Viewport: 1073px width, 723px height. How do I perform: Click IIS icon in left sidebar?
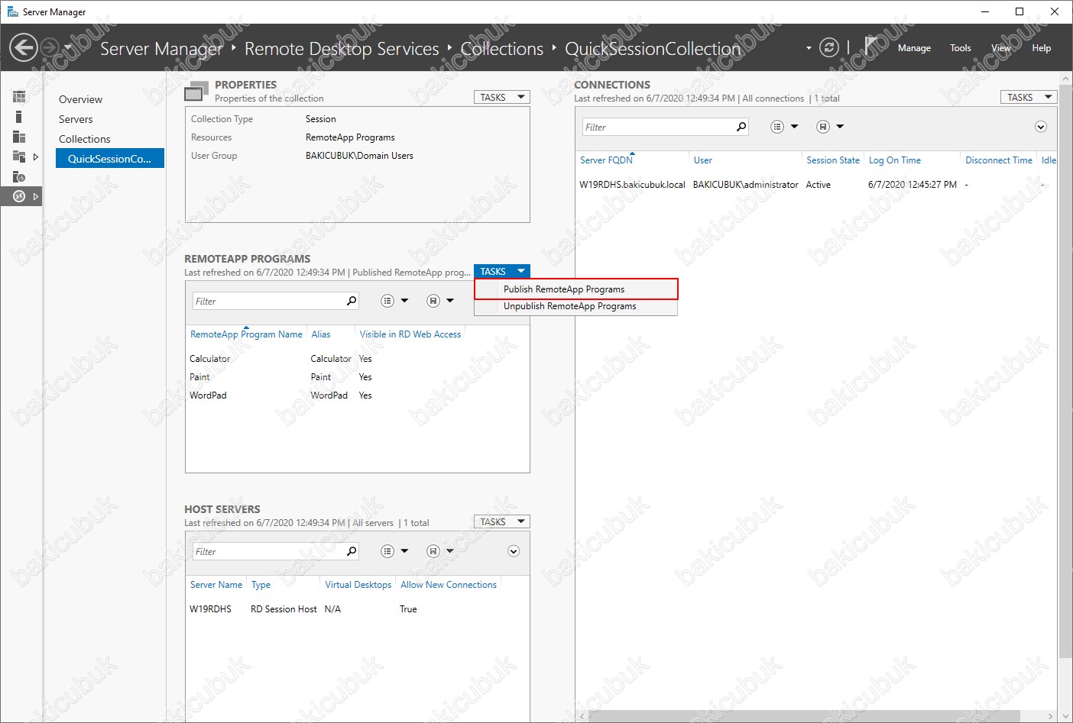click(19, 176)
